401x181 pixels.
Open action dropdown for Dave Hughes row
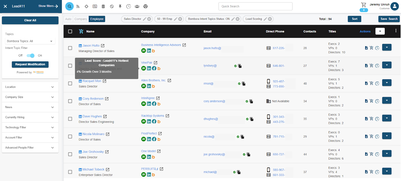point(387,118)
